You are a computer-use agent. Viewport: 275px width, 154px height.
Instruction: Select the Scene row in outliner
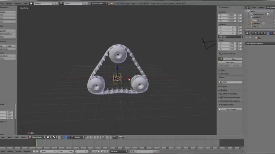point(253,11)
